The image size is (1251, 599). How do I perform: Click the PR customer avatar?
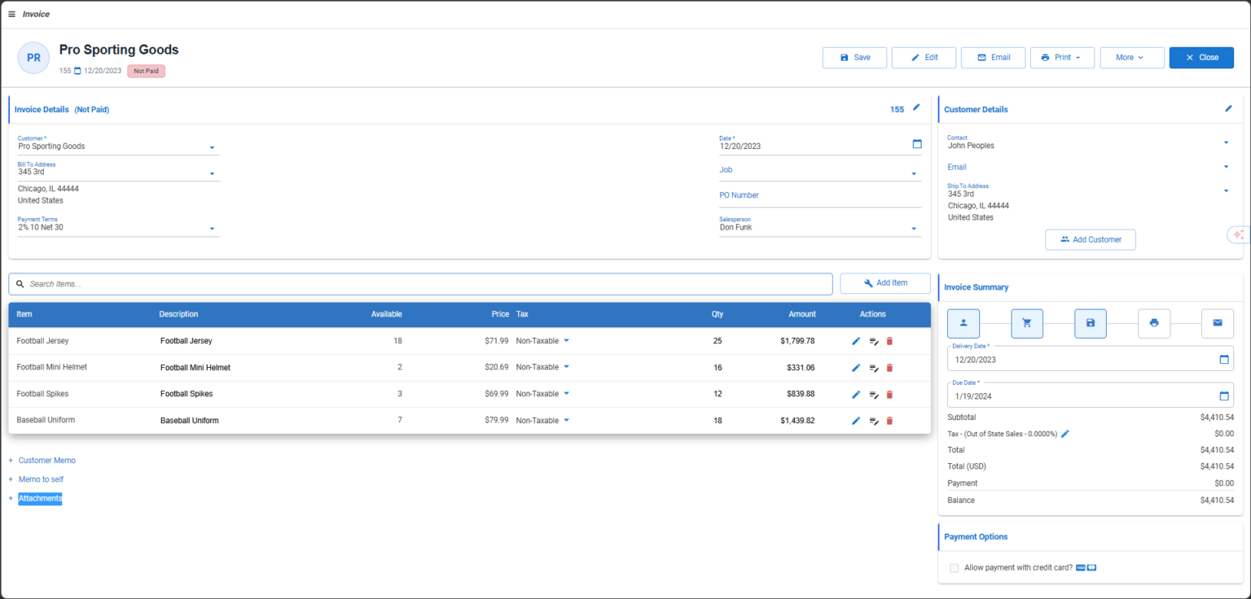33,58
